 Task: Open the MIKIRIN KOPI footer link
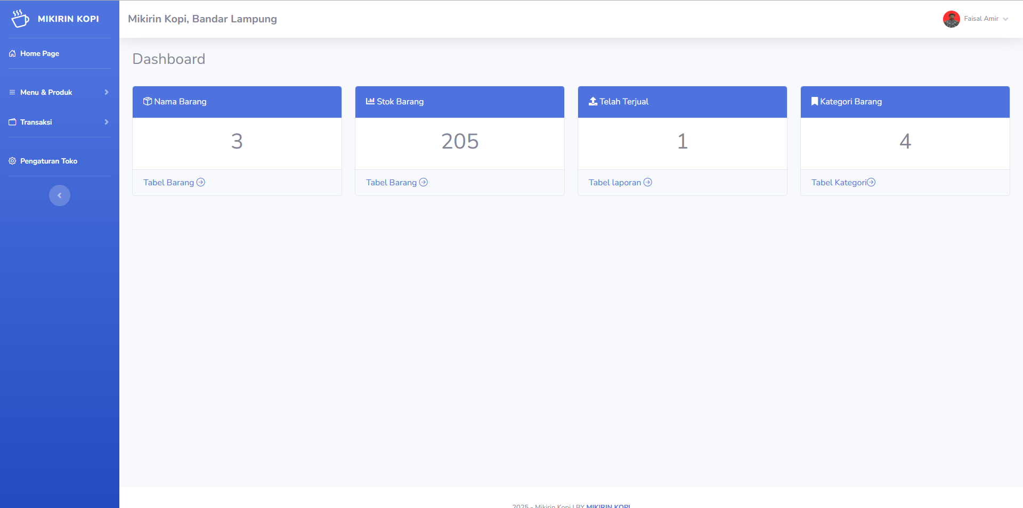608,505
